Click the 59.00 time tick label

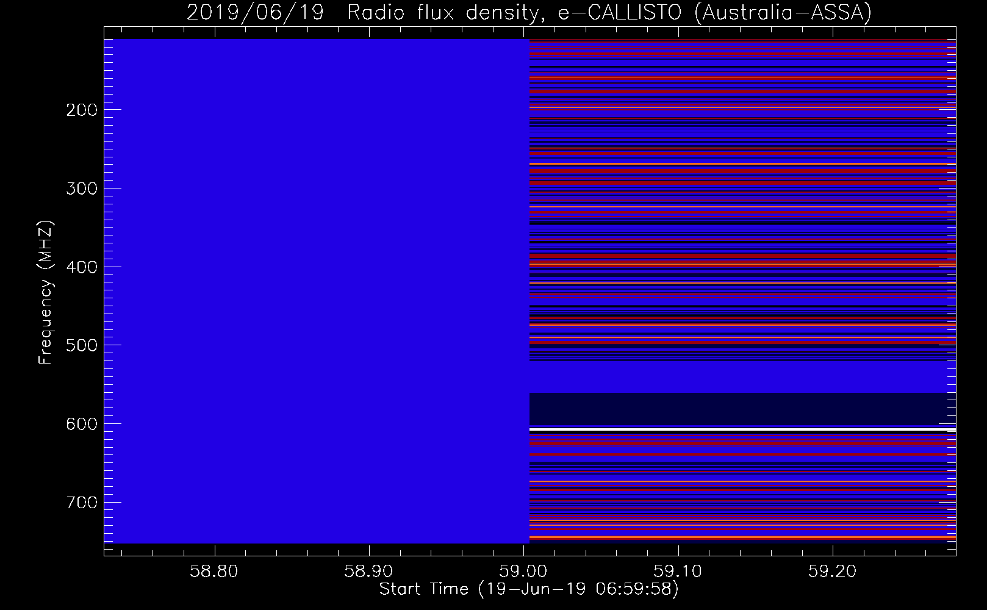click(x=523, y=572)
